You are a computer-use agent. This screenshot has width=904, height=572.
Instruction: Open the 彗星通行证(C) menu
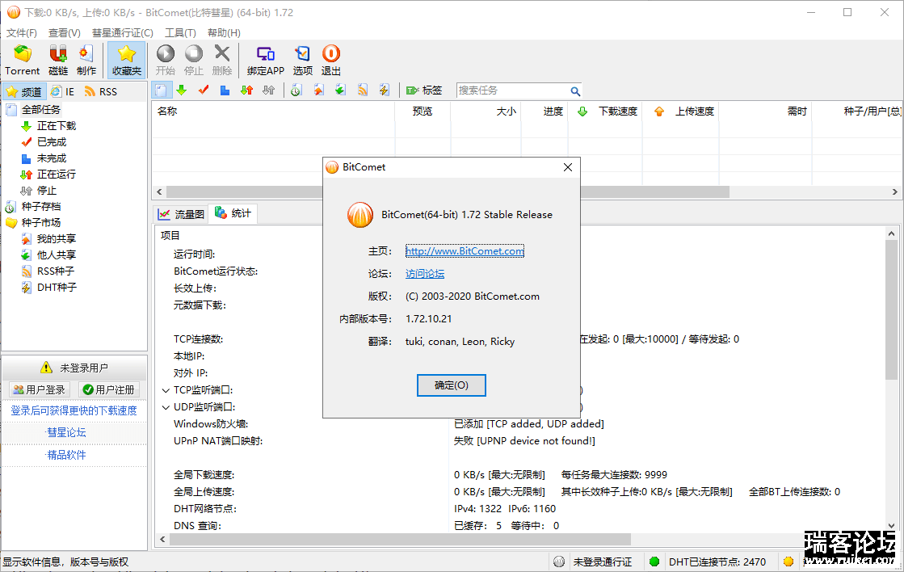click(122, 33)
